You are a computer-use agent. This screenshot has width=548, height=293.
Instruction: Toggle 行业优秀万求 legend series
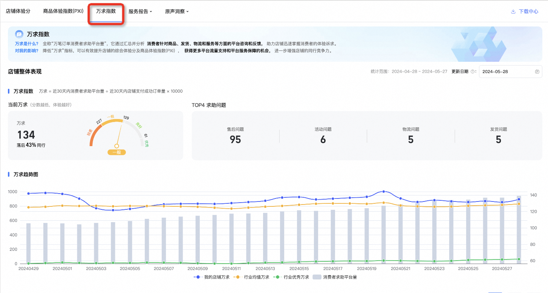291,277
